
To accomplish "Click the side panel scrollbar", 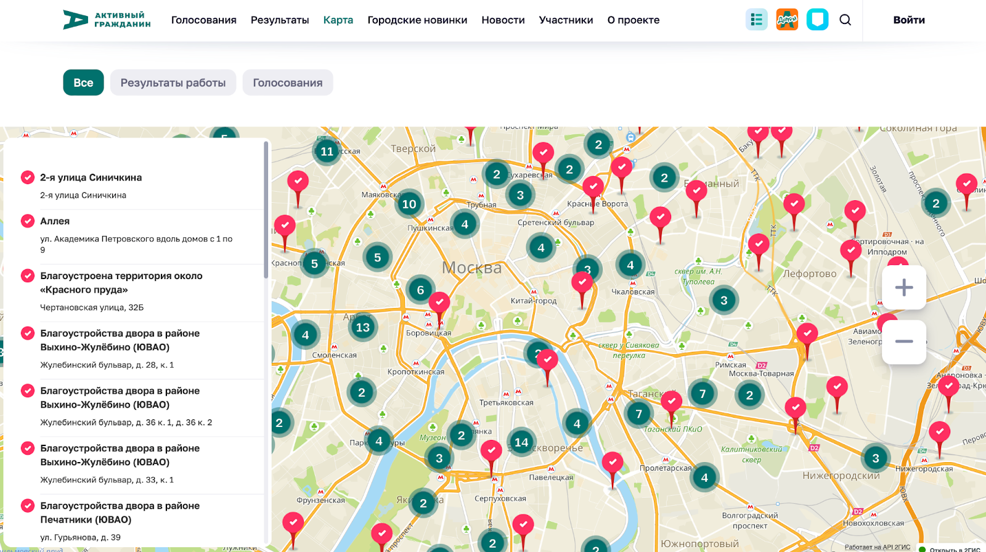I will tap(266, 209).
